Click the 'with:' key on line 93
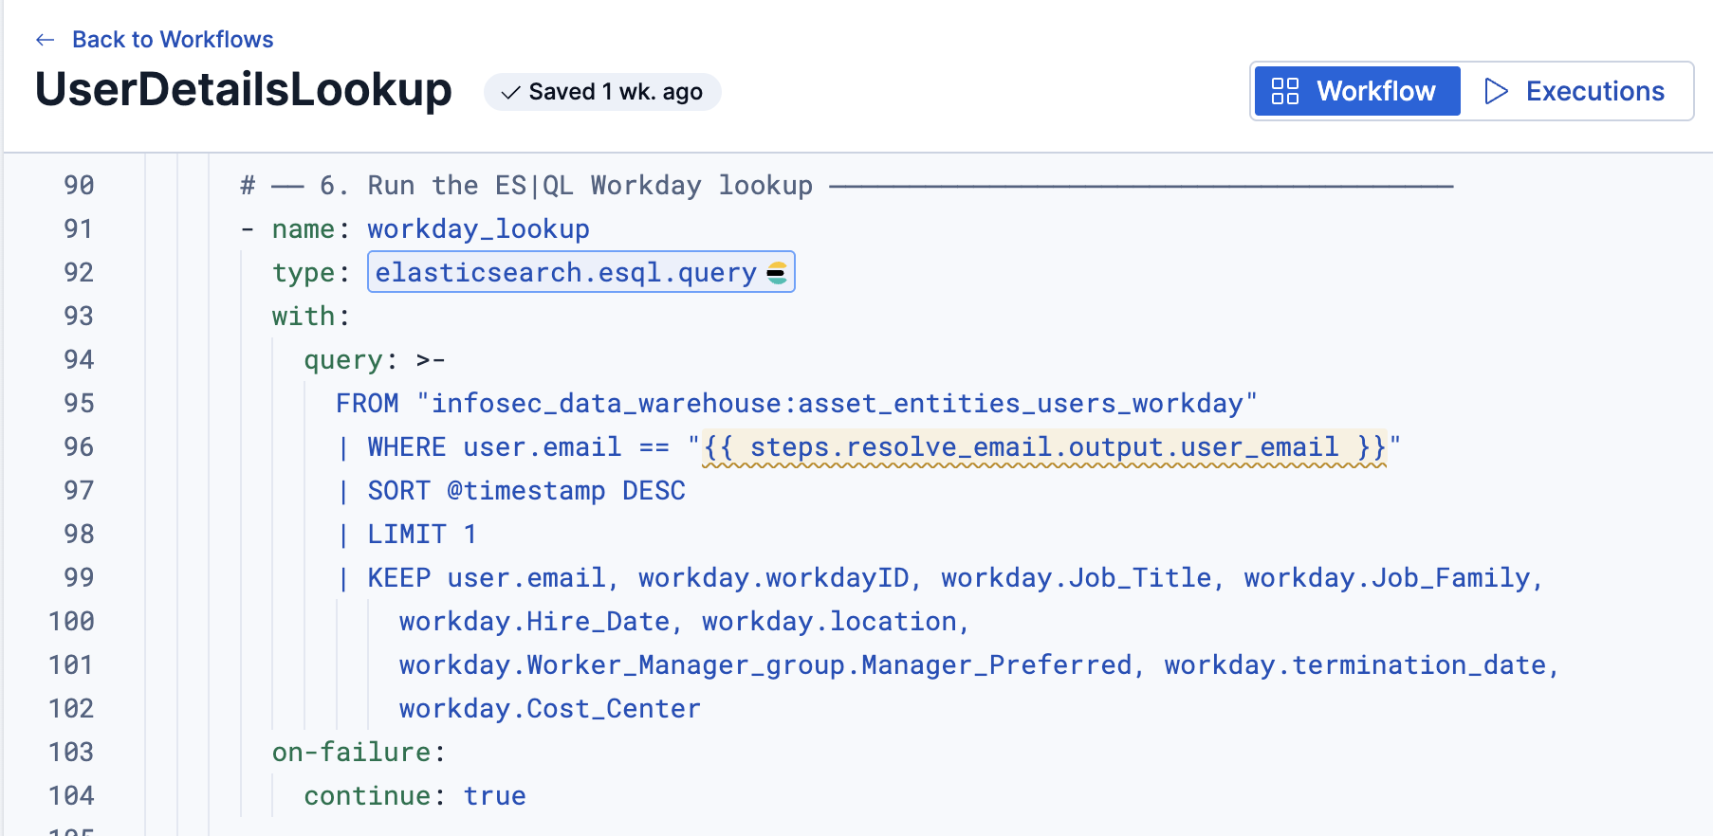The height and width of the screenshot is (836, 1713). point(311,317)
